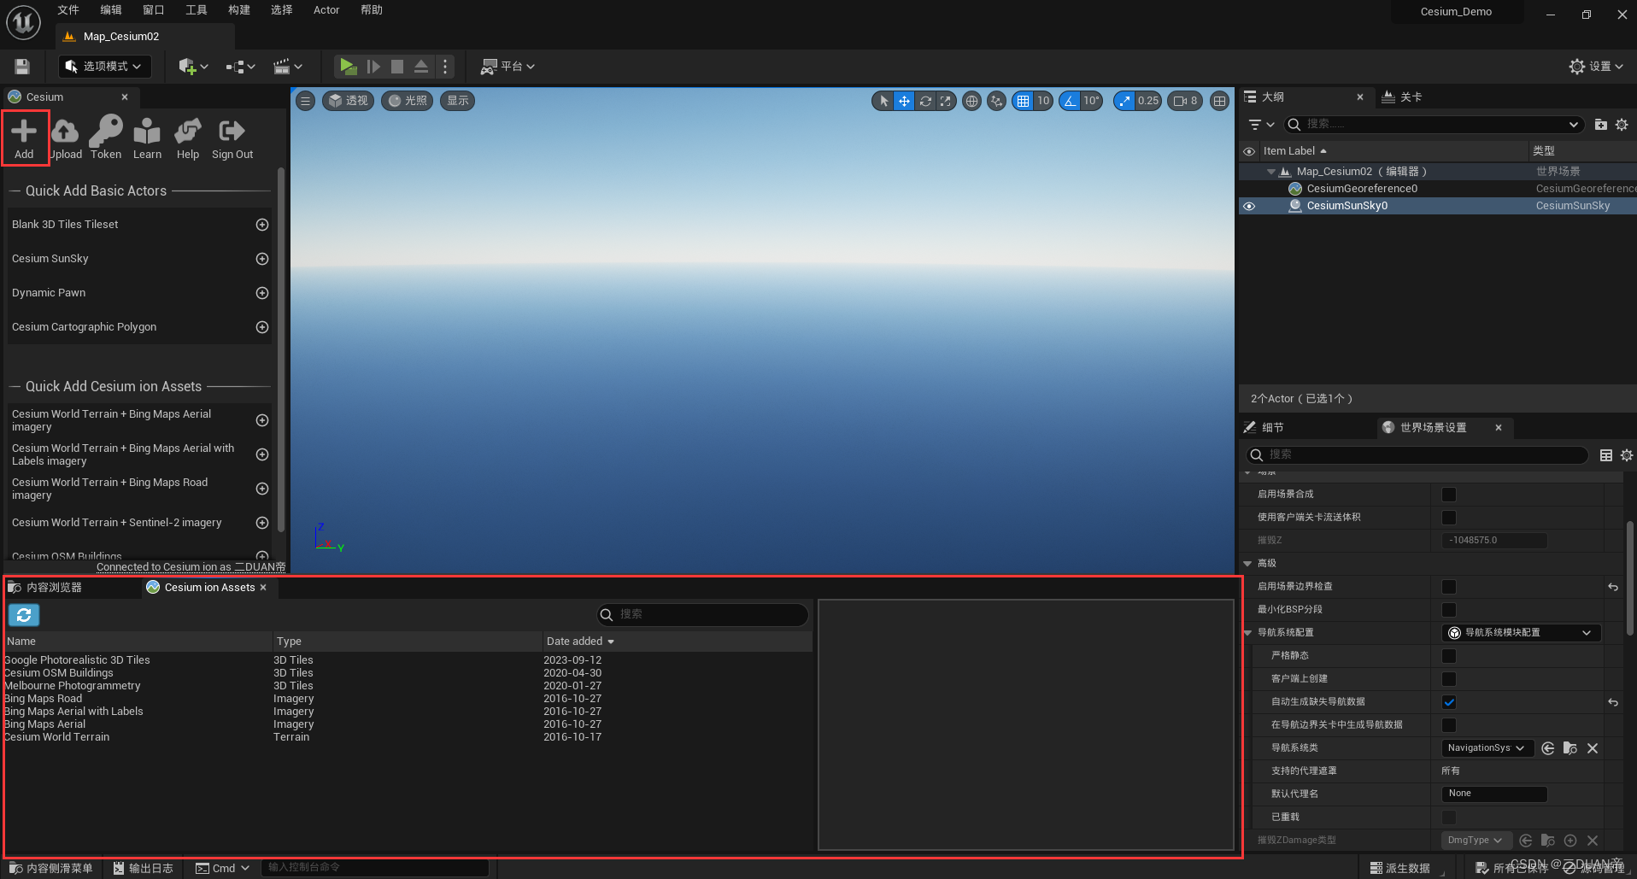Activate the scale gizmo tool in viewport
1637x879 pixels.
(x=946, y=101)
